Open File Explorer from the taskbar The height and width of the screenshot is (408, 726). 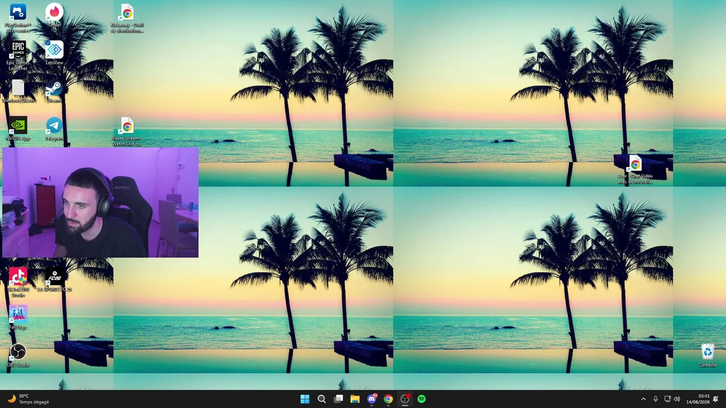[x=355, y=399]
